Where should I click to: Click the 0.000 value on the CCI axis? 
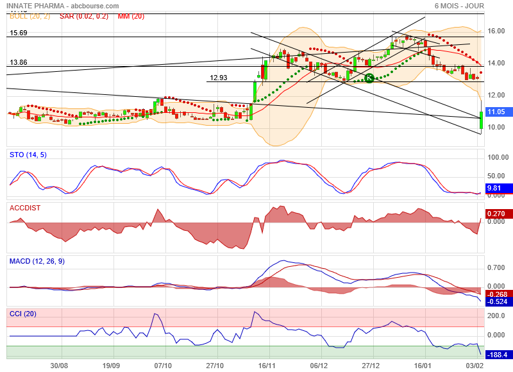(496, 335)
